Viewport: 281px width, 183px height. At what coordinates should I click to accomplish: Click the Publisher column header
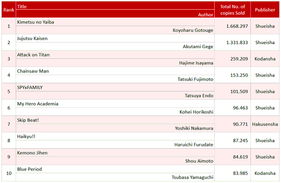click(x=265, y=10)
